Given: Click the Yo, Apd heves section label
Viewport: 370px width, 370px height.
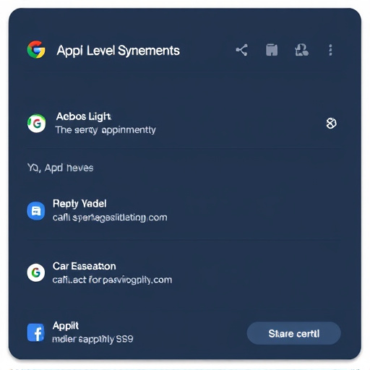Looking at the screenshot, I should pyautogui.click(x=60, y=168).
